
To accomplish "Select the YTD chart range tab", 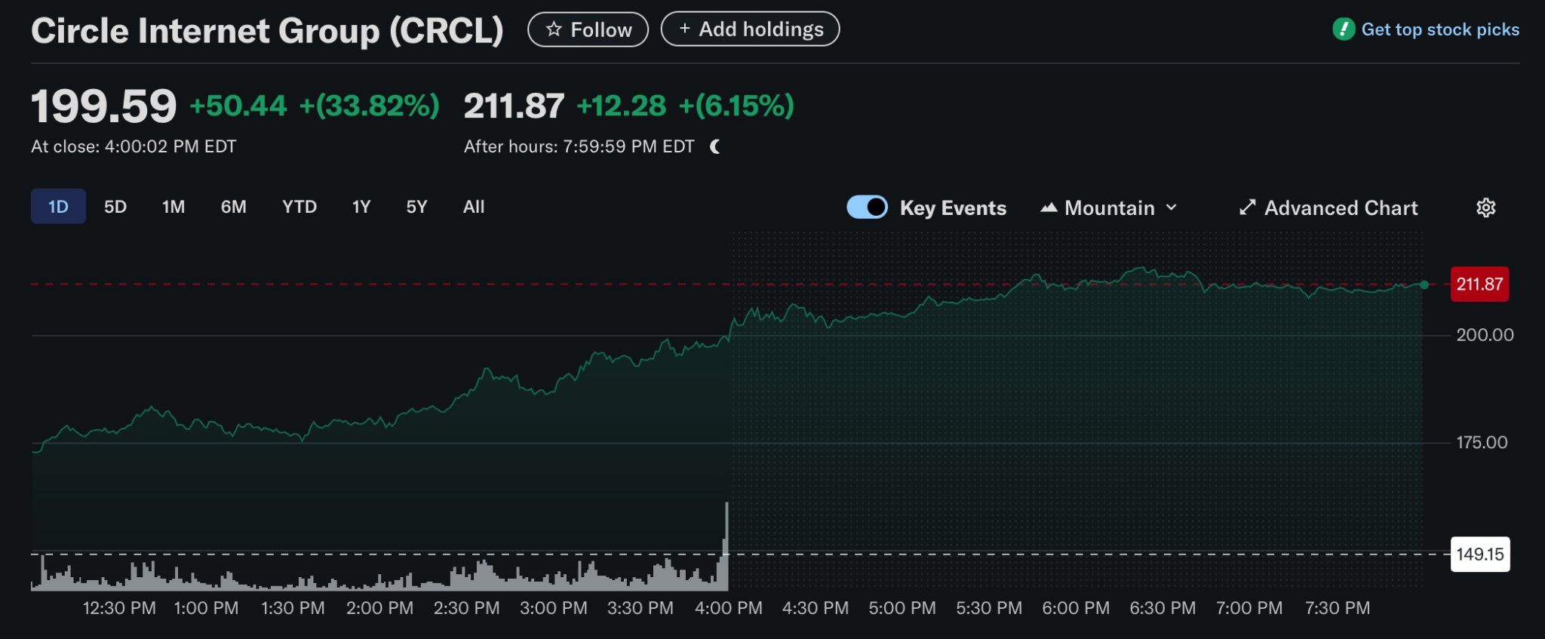I will tap(299, 206).
